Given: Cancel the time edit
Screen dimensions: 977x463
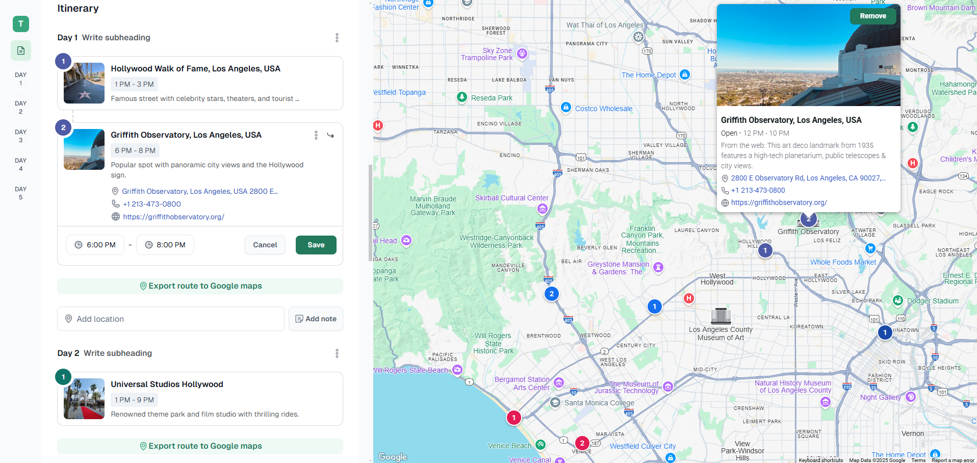Looking at the screenshot, I should (265, 245).
